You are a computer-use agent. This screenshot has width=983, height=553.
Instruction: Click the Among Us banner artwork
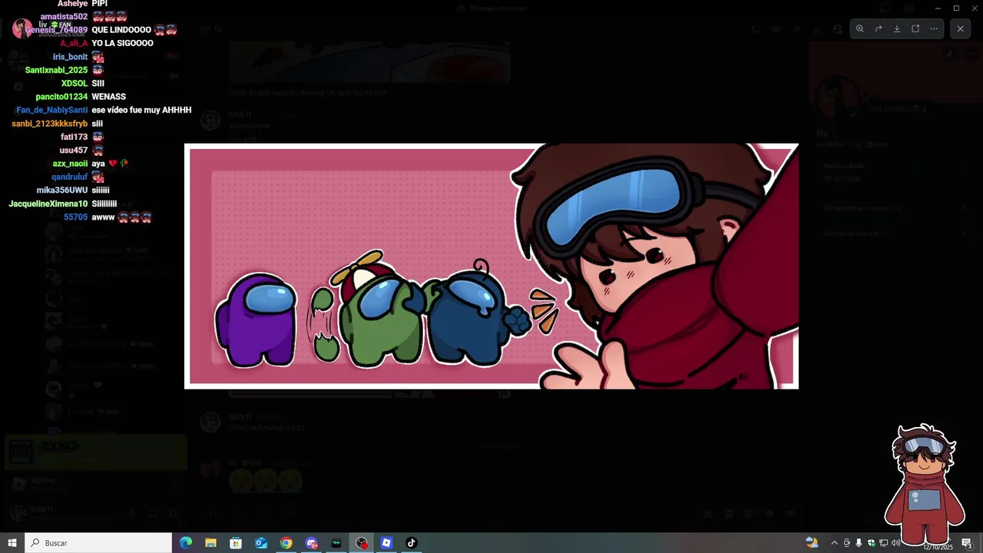491,267
